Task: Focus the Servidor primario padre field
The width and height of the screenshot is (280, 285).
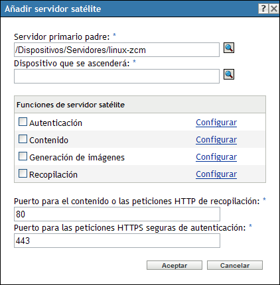Action: [x=117, y=50]
